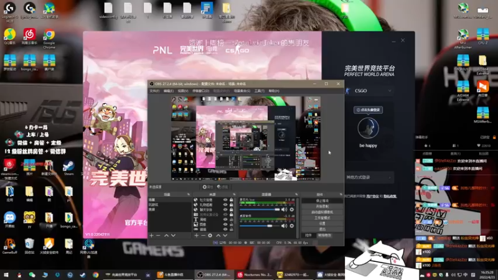Toggle visibility of the 礼物感谢 source
Screen dimensions: 498x280
pyautogui.click(x=225, y=205)
